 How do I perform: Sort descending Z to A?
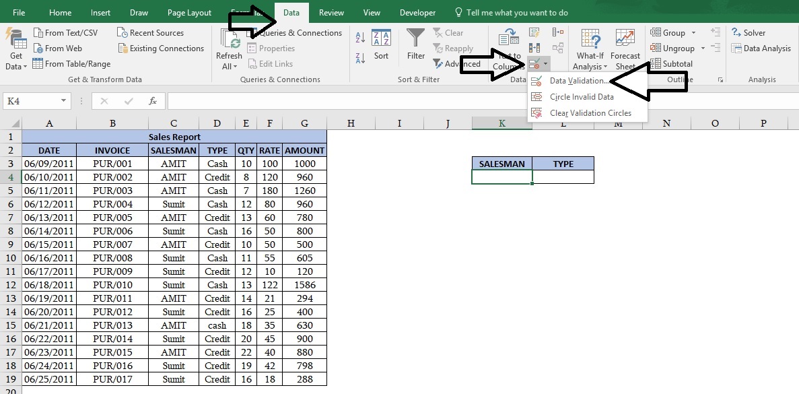pos(360,58)
